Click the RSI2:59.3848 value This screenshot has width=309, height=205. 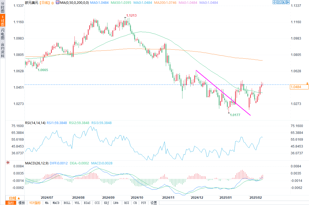79,123
